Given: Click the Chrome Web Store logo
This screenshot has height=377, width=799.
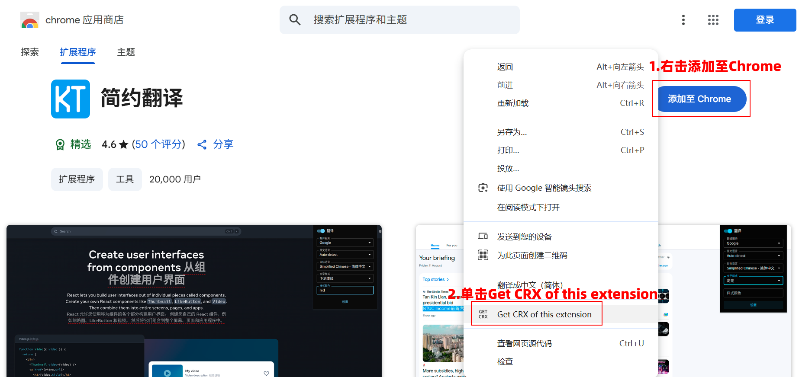Looking at the screenshot, I should (x=29, y=20).
